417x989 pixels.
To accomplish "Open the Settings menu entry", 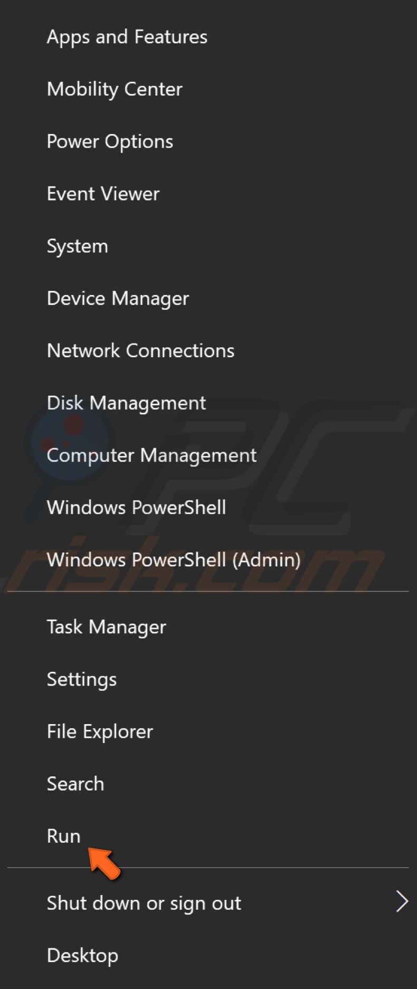I will coord(81,679).
